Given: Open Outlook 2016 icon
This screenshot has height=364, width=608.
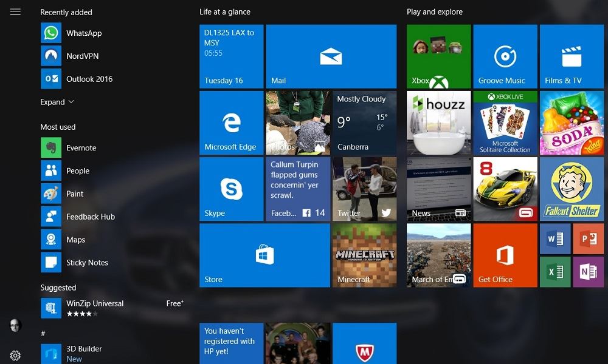Looking at the screenshot, I should pyautogui.click(x=51, y=79).
